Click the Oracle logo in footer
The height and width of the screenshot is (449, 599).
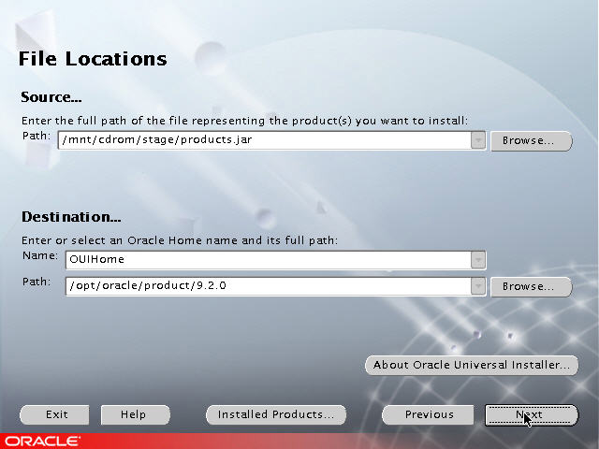click(42, 441)
